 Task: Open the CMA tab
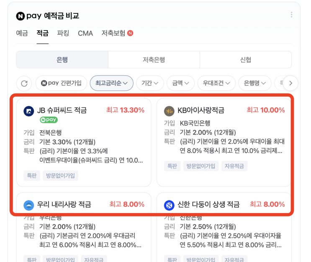tap(85, 33)
